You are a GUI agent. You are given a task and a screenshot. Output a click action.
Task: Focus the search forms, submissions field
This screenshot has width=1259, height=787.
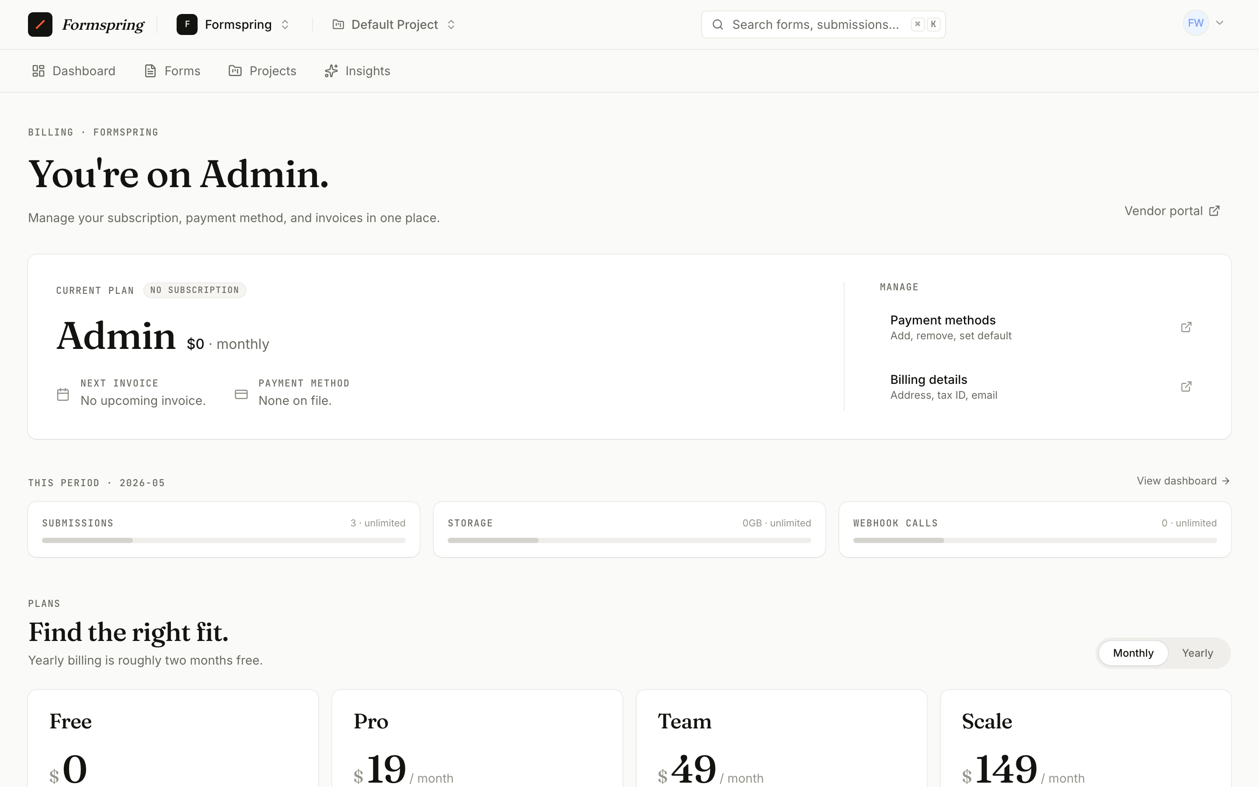click(823, 24)
